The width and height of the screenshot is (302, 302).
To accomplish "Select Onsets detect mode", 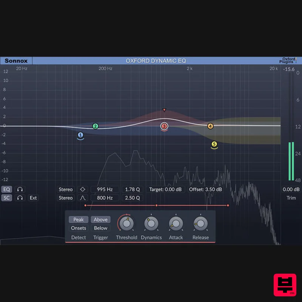I will tap(78, 228).
